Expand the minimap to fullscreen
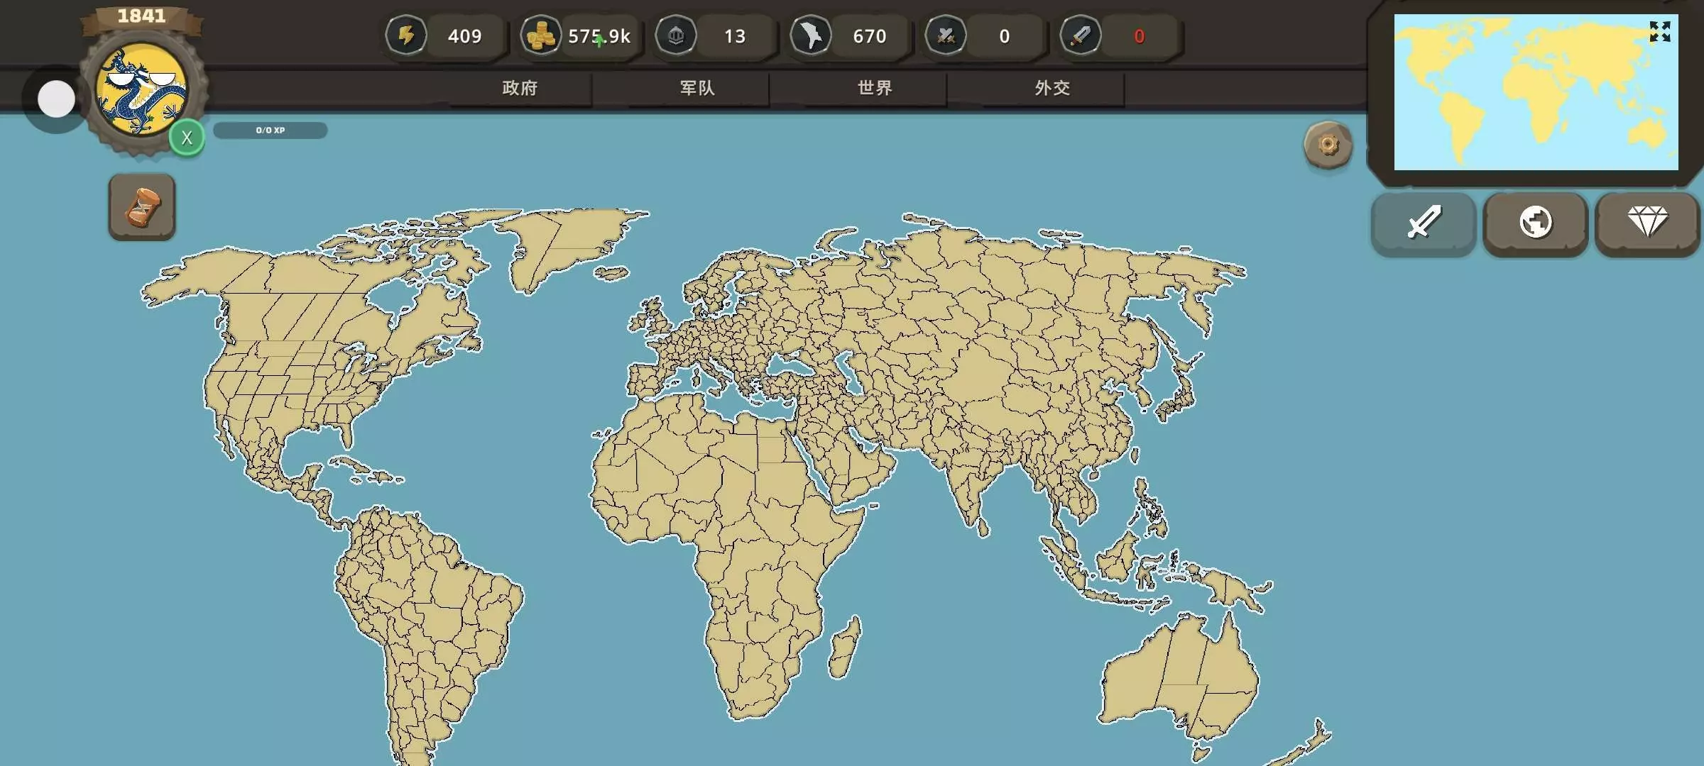The height and width of the screenshot is (766, 1704). tap(1659, 32)
